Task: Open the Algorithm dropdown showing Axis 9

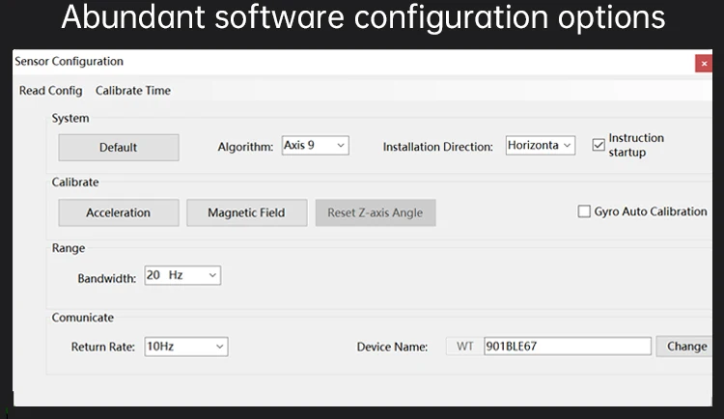Action: pyautogui.click(x=316, y=146)
